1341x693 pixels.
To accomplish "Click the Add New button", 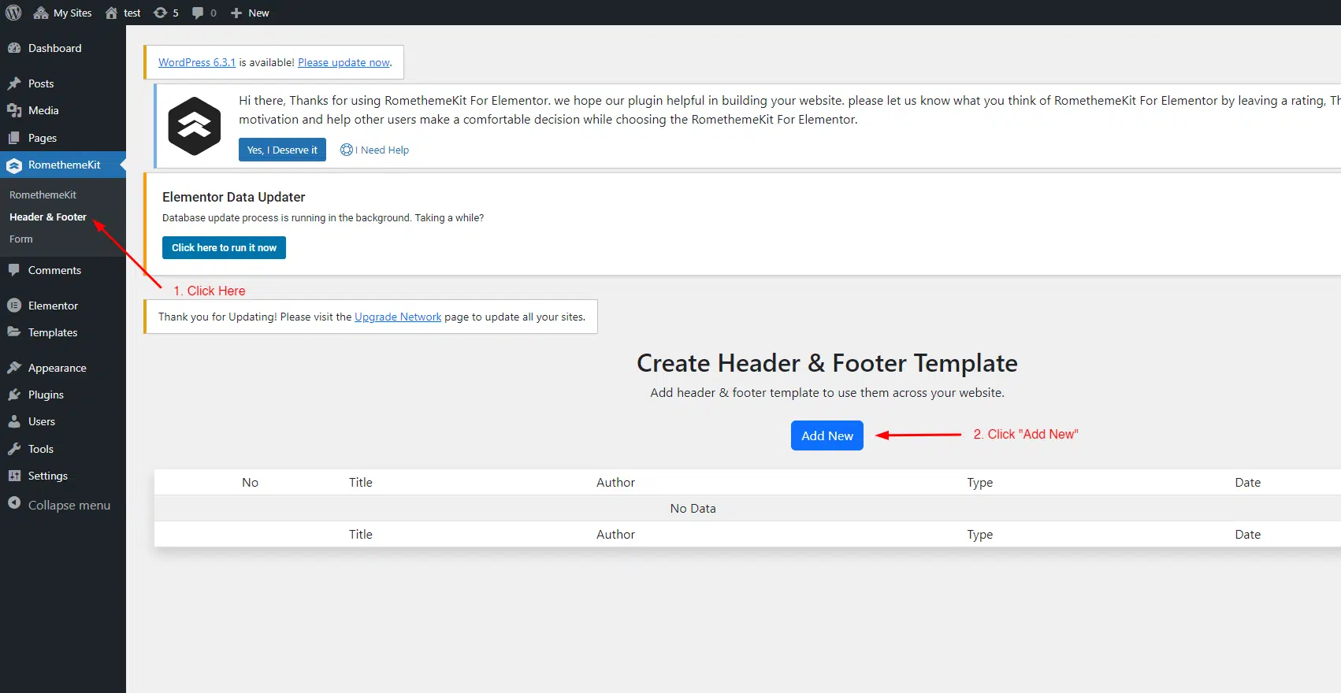I will (x=827, y=435).
